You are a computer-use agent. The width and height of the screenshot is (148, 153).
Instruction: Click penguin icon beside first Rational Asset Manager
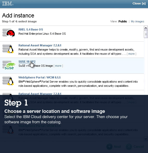pos(8,48)
